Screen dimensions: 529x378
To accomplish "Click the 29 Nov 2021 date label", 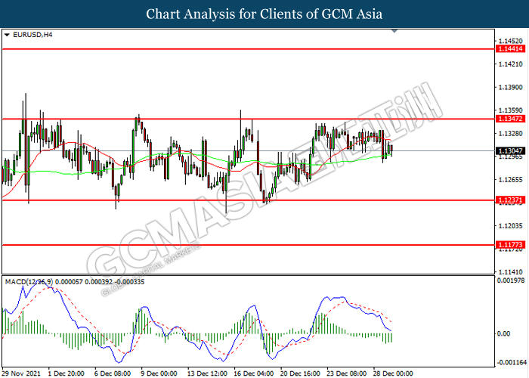I will pyautogui.click(x=21, y=373).
